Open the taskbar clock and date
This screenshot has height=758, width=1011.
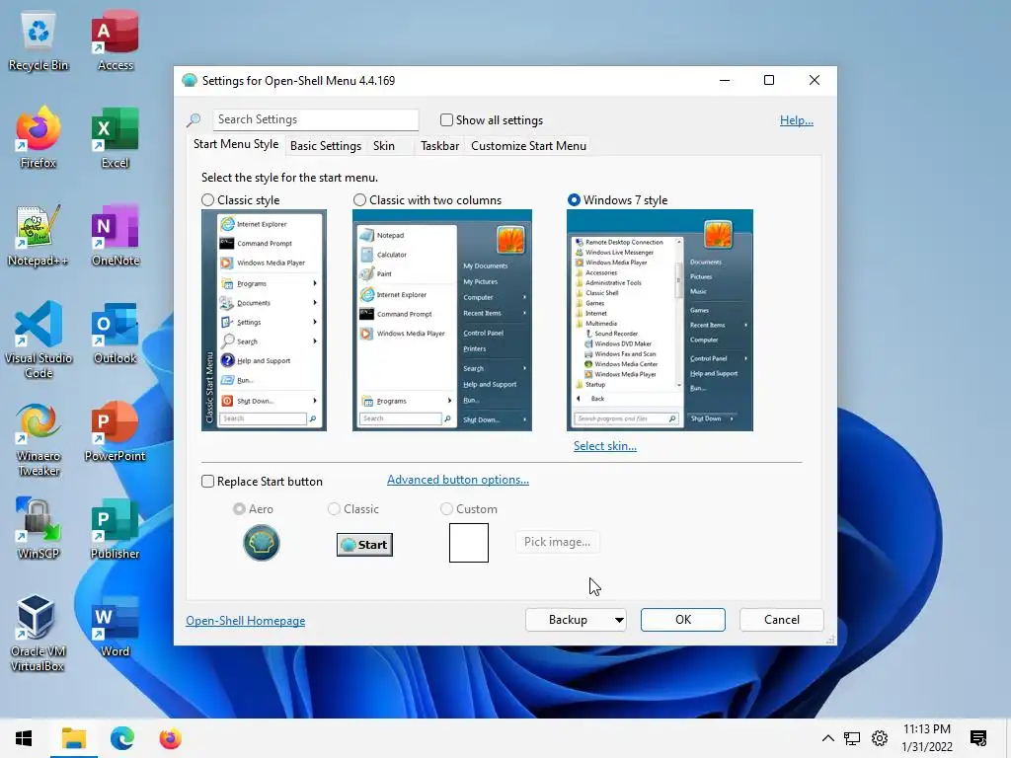[926, 738]
